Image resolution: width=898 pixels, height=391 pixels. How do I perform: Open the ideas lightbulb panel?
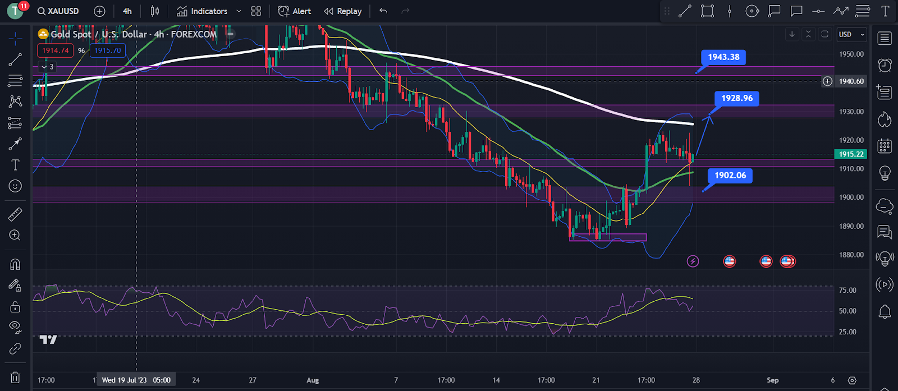(885, 173)
